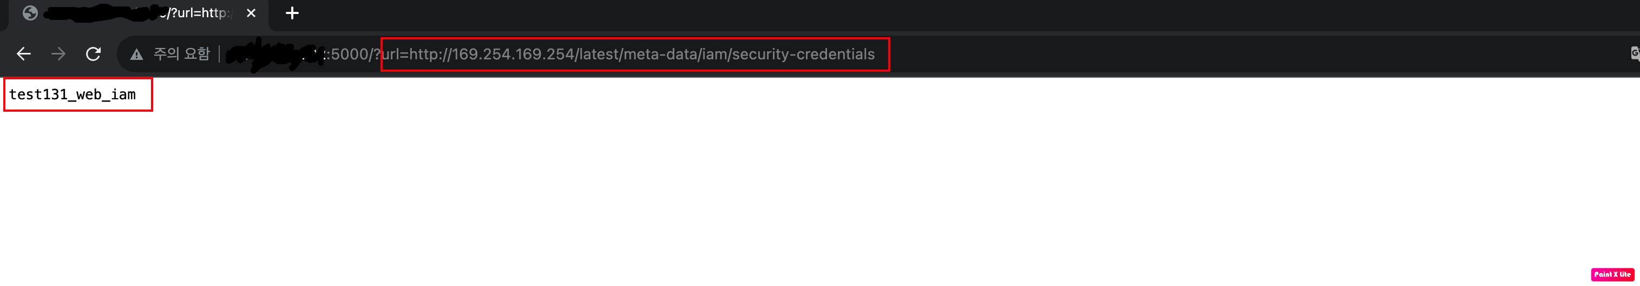Click the not-secure warning triangle icon
Screen dimensions: 1640x286
point(136,55)
